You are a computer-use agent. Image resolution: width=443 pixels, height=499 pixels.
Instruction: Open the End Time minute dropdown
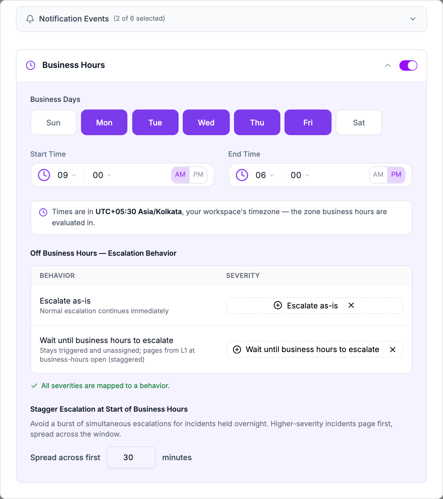click(x=300, y=175)
